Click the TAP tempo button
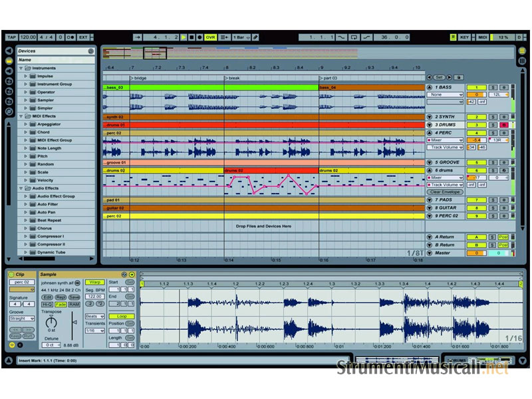 click(x=11, y=37)
